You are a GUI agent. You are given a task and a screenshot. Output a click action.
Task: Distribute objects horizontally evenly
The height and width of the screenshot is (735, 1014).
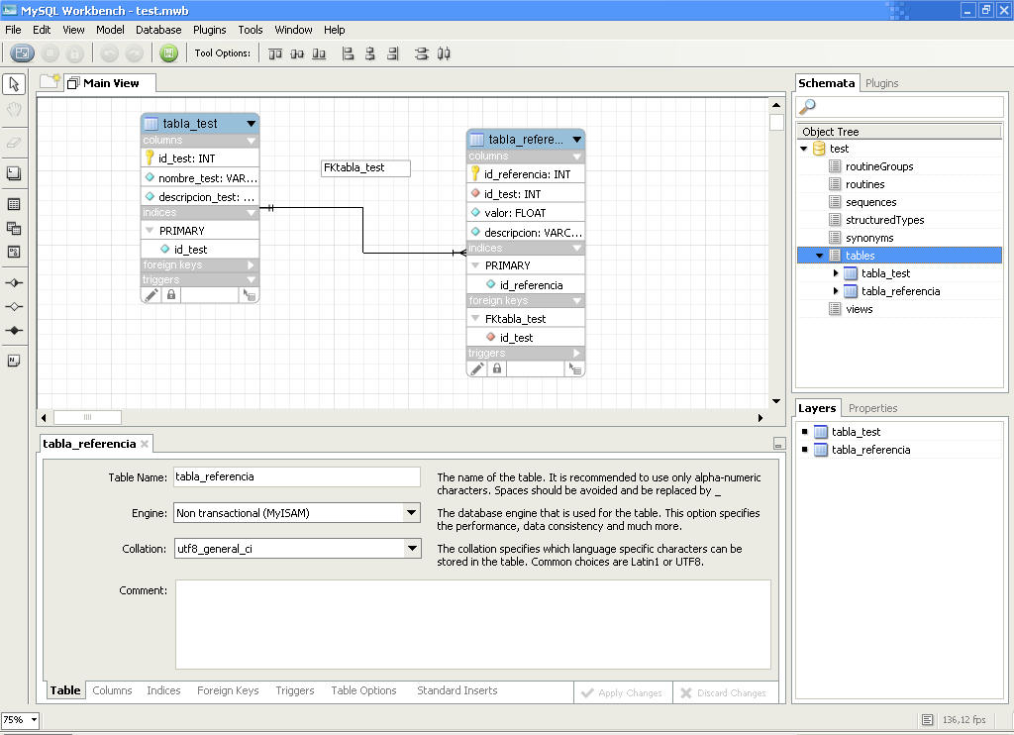[x=444, y=53]
